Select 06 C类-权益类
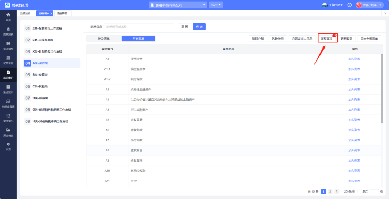Screen dimensions: 389x199 (x=52, y=86)
